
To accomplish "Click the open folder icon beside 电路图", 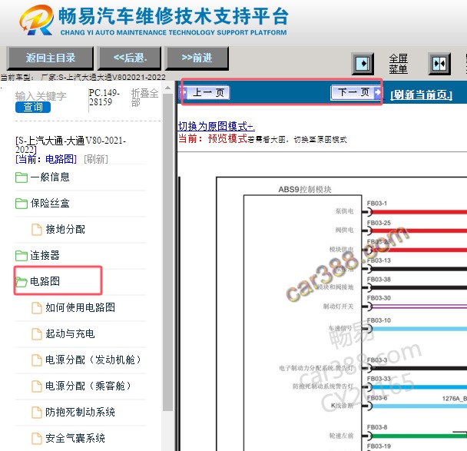I will [x=22, y=282].
